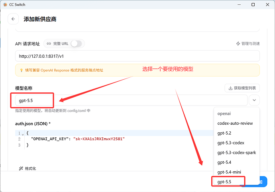Close the CC Switch window
Image resolution: width=275 pixels, height=192 pixels.
coord(267,4)
